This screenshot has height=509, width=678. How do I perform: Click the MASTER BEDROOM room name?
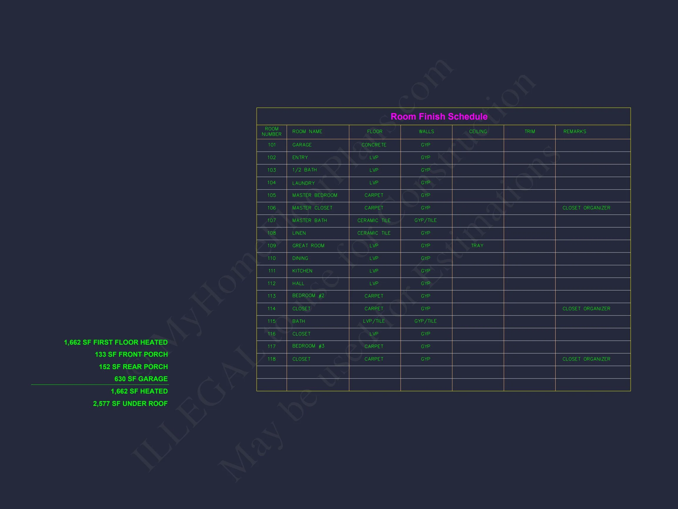(315, 195)
